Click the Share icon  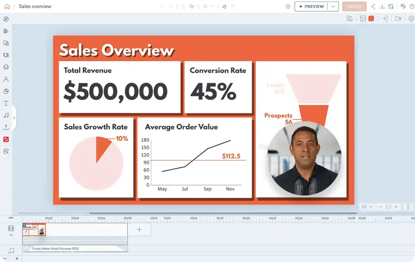click(373, 7)
